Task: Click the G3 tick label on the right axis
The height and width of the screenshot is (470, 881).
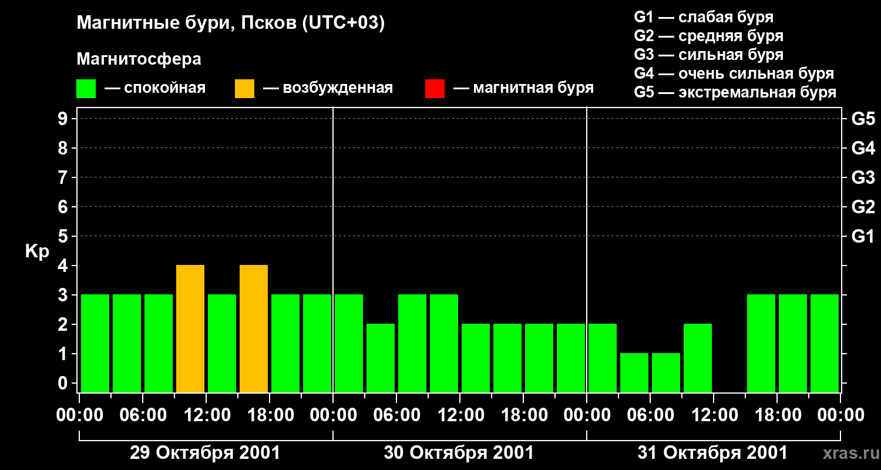Action: pos(863,177)
